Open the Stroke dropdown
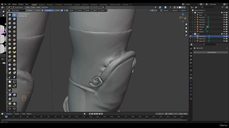Image resolution: width=229 pixels, height=128 pixels. 88,10
